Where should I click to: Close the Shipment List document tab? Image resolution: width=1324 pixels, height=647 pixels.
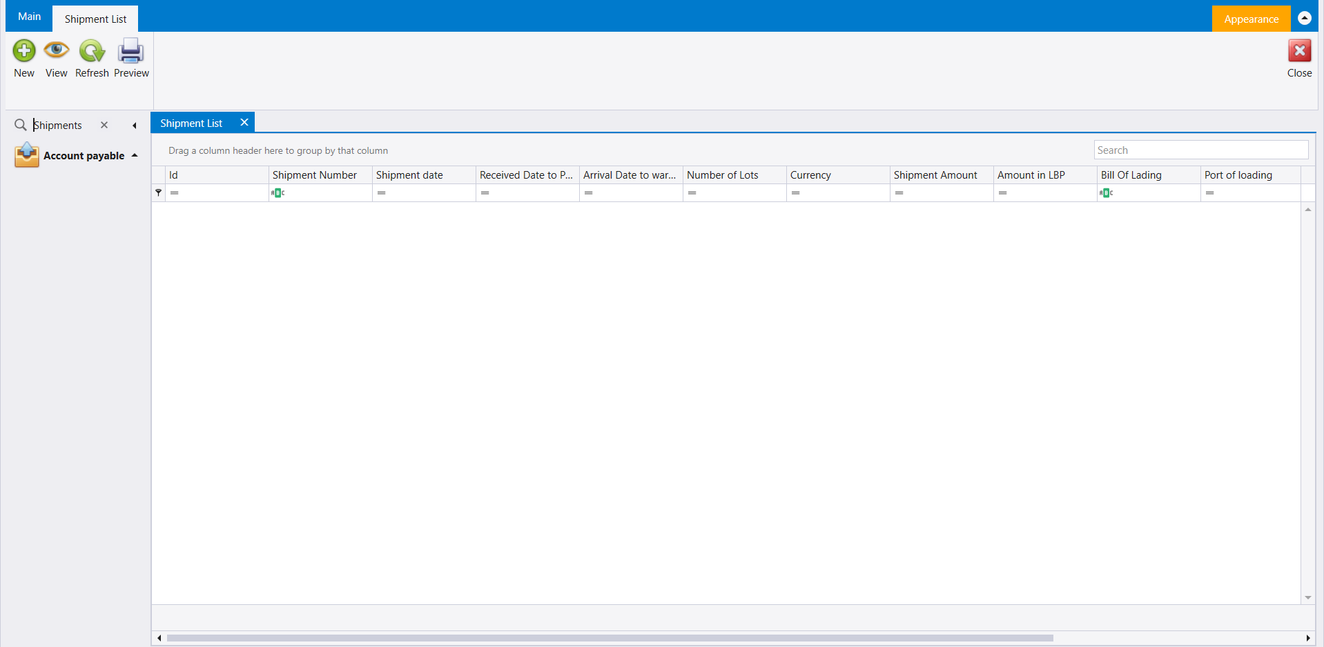pyautogui.click(x=244, y=122)
